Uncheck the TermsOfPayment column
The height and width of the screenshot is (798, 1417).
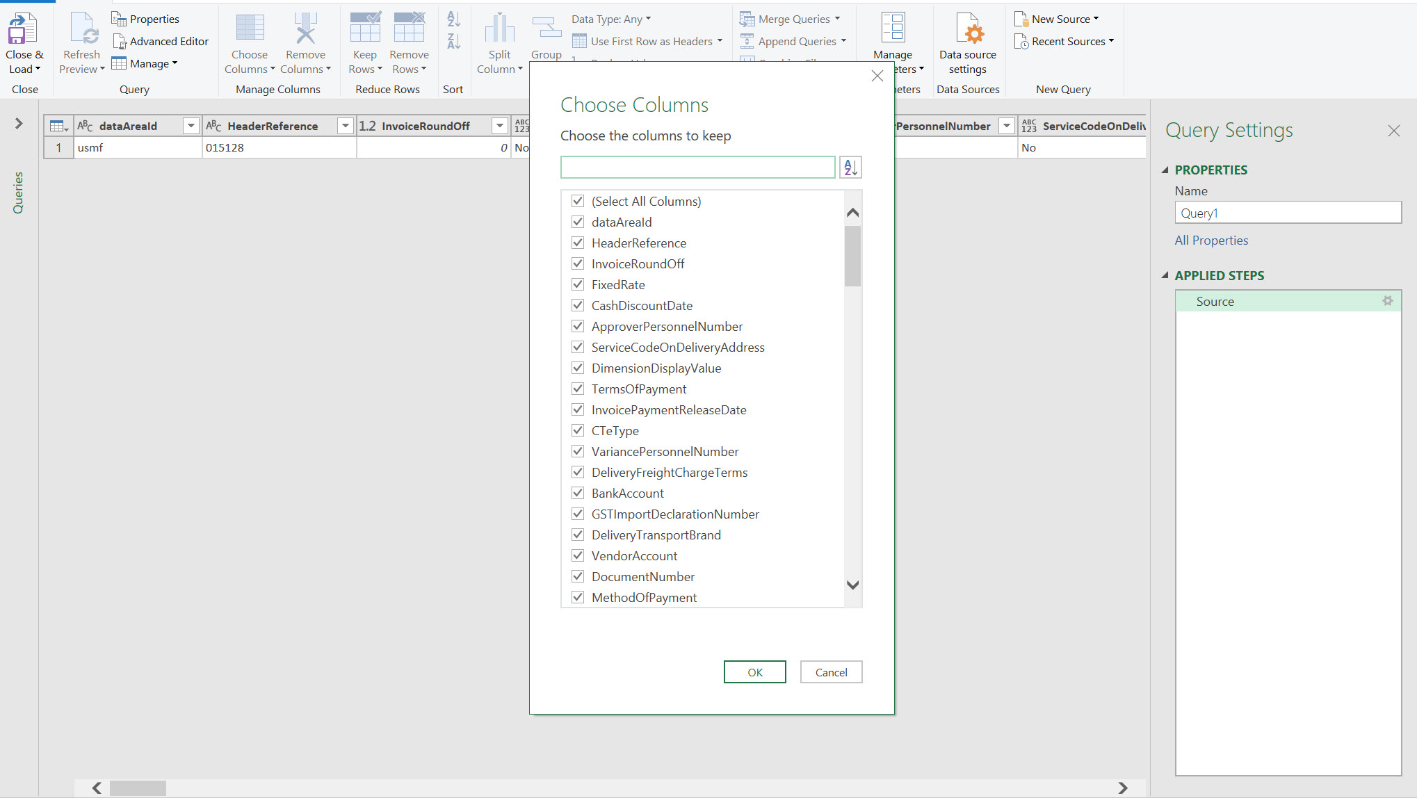[577, 389]
